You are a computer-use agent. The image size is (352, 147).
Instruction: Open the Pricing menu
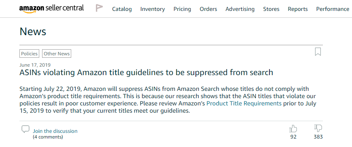tap(182, 9)
